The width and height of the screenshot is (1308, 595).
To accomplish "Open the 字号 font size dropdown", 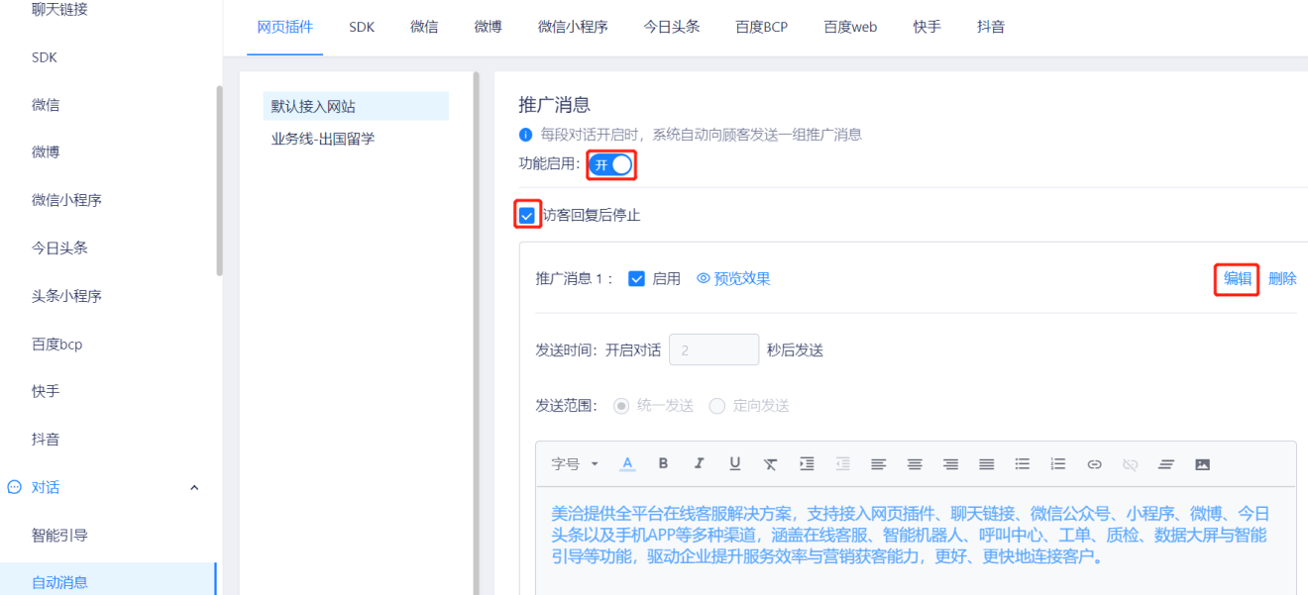I will (x=575, y=463).
